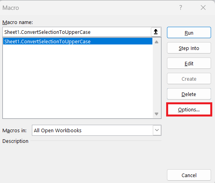This screenshot has width=215, height=183.
Task: Run the selected macro
Action: pyautogui.click(x=189, y=33)
